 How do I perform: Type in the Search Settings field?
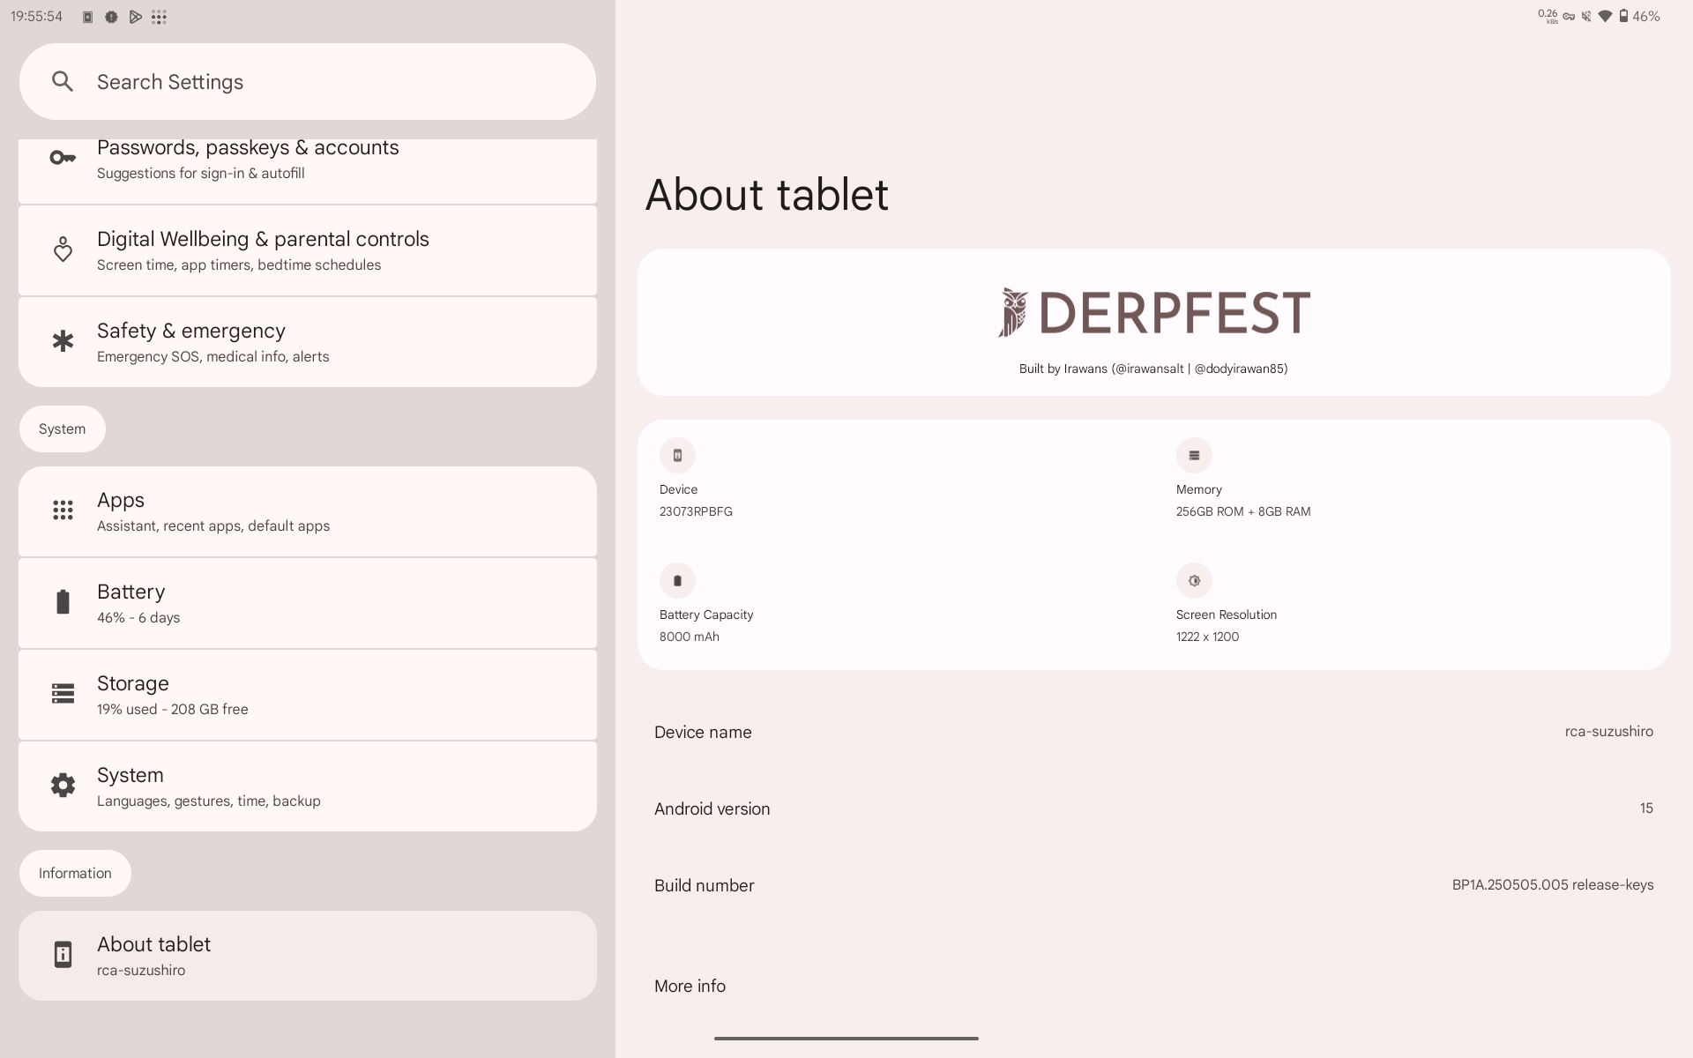pyautogui.click(x=335, y=82)
